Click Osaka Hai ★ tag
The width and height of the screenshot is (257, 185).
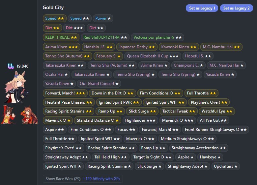click(x=56, y=74)
